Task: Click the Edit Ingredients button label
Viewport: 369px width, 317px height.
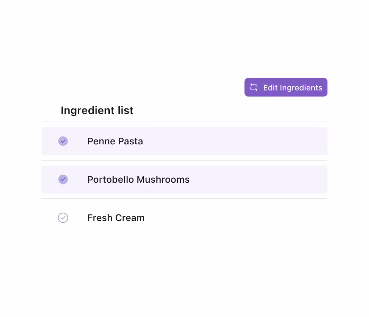Action: coord(292,88)
